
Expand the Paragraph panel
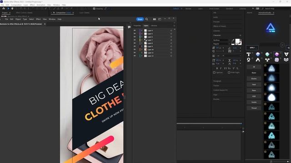click(x=217, y=81)
